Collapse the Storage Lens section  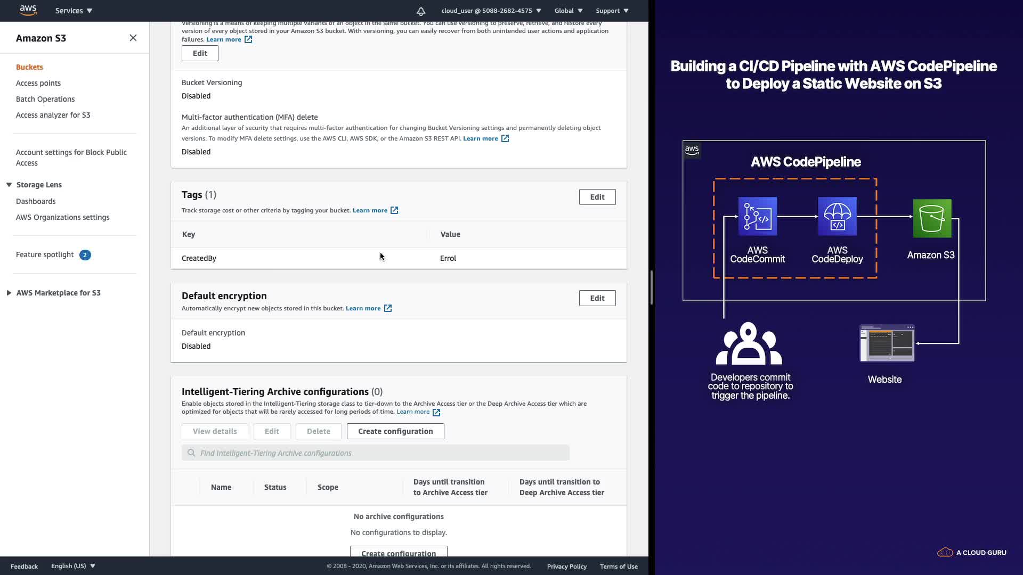coord(9,185)
